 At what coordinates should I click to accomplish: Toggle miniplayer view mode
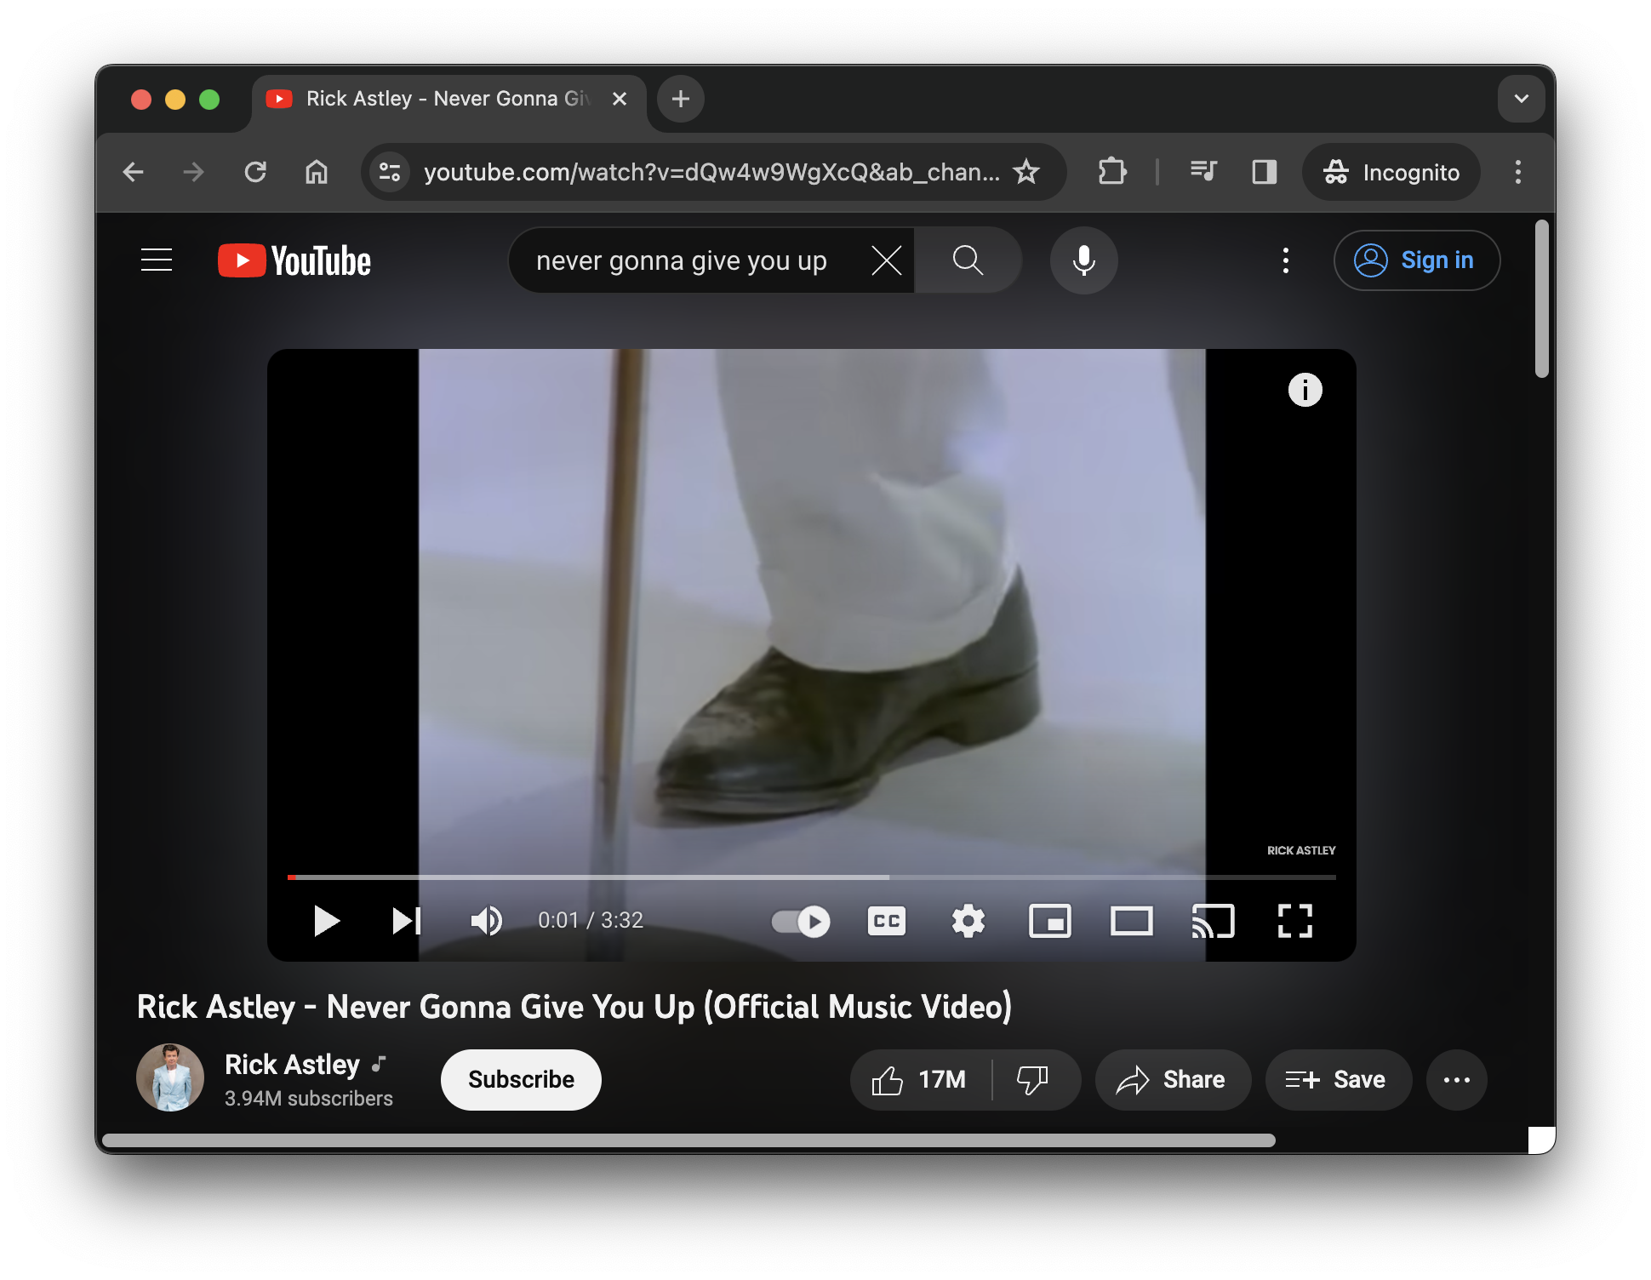pyautogui.click(x=1049, y=918)
